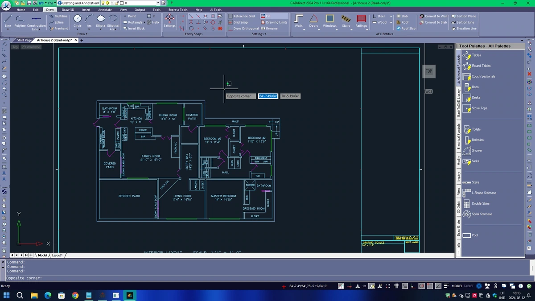
Task: Toggle Grid Snap setting
Action: [x=238, y=22]
